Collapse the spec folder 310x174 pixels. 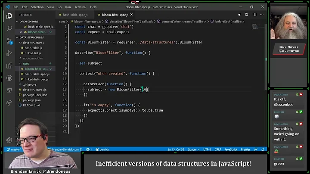(x=35, y=63)
